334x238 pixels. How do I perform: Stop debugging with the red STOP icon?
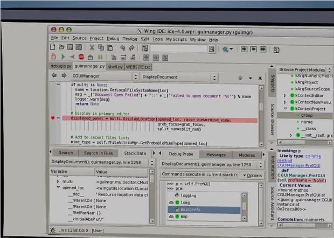81,57
